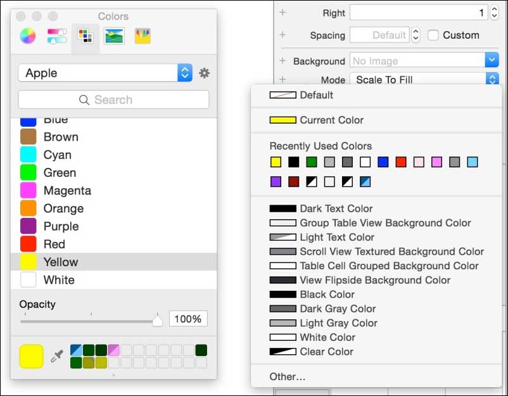The height and width of the screenshot is (396, 508).
Task: Click the plus icon next to Background
Action: [x=283, y=61]
